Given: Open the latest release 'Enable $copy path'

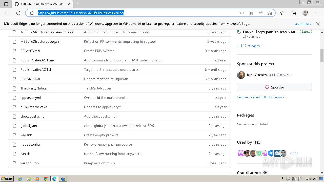Looking at the screenshot, I should (x=271, y=32).
